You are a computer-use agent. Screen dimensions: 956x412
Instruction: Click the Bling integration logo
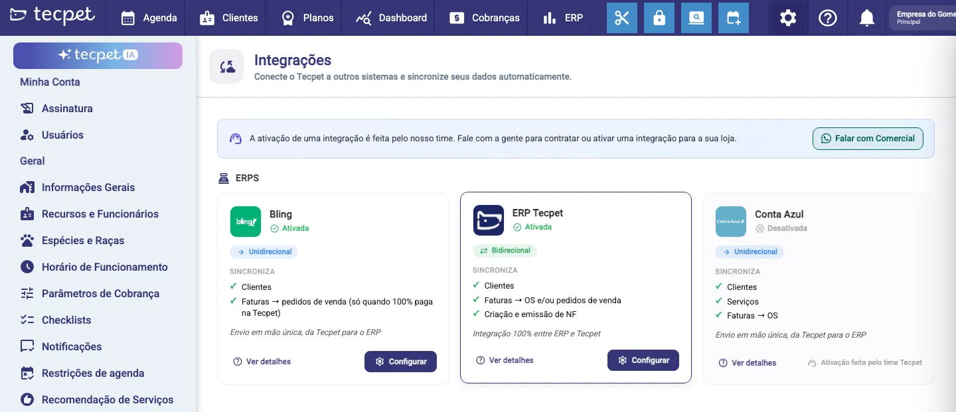click(246, 222)
